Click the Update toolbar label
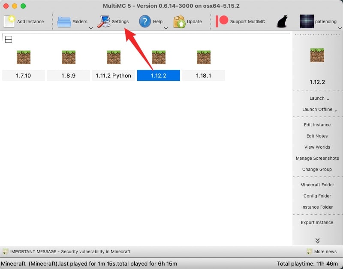Image resolution: width=343 pixels, height=269 pixels. point(194,22)
